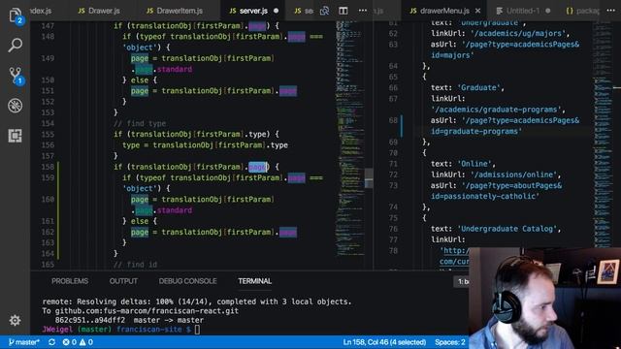This screenshot has height=349, width=621.
Task: Click the '/academics/graduate-programs' string
Action: (x=496, y=110)
